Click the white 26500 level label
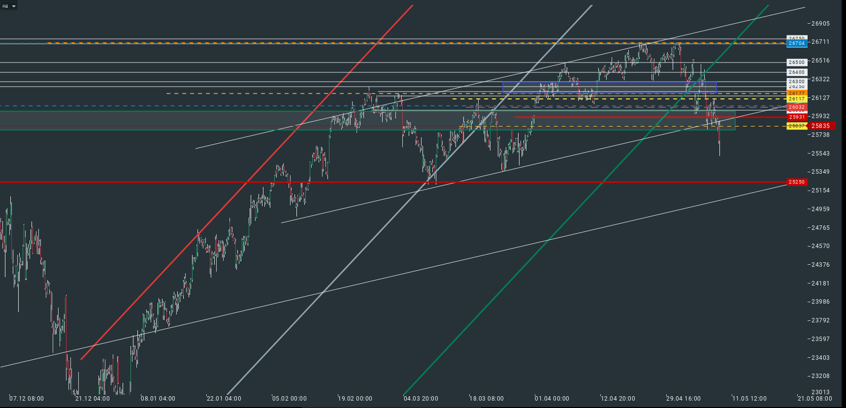846x408 pixels. pos(797,63)
